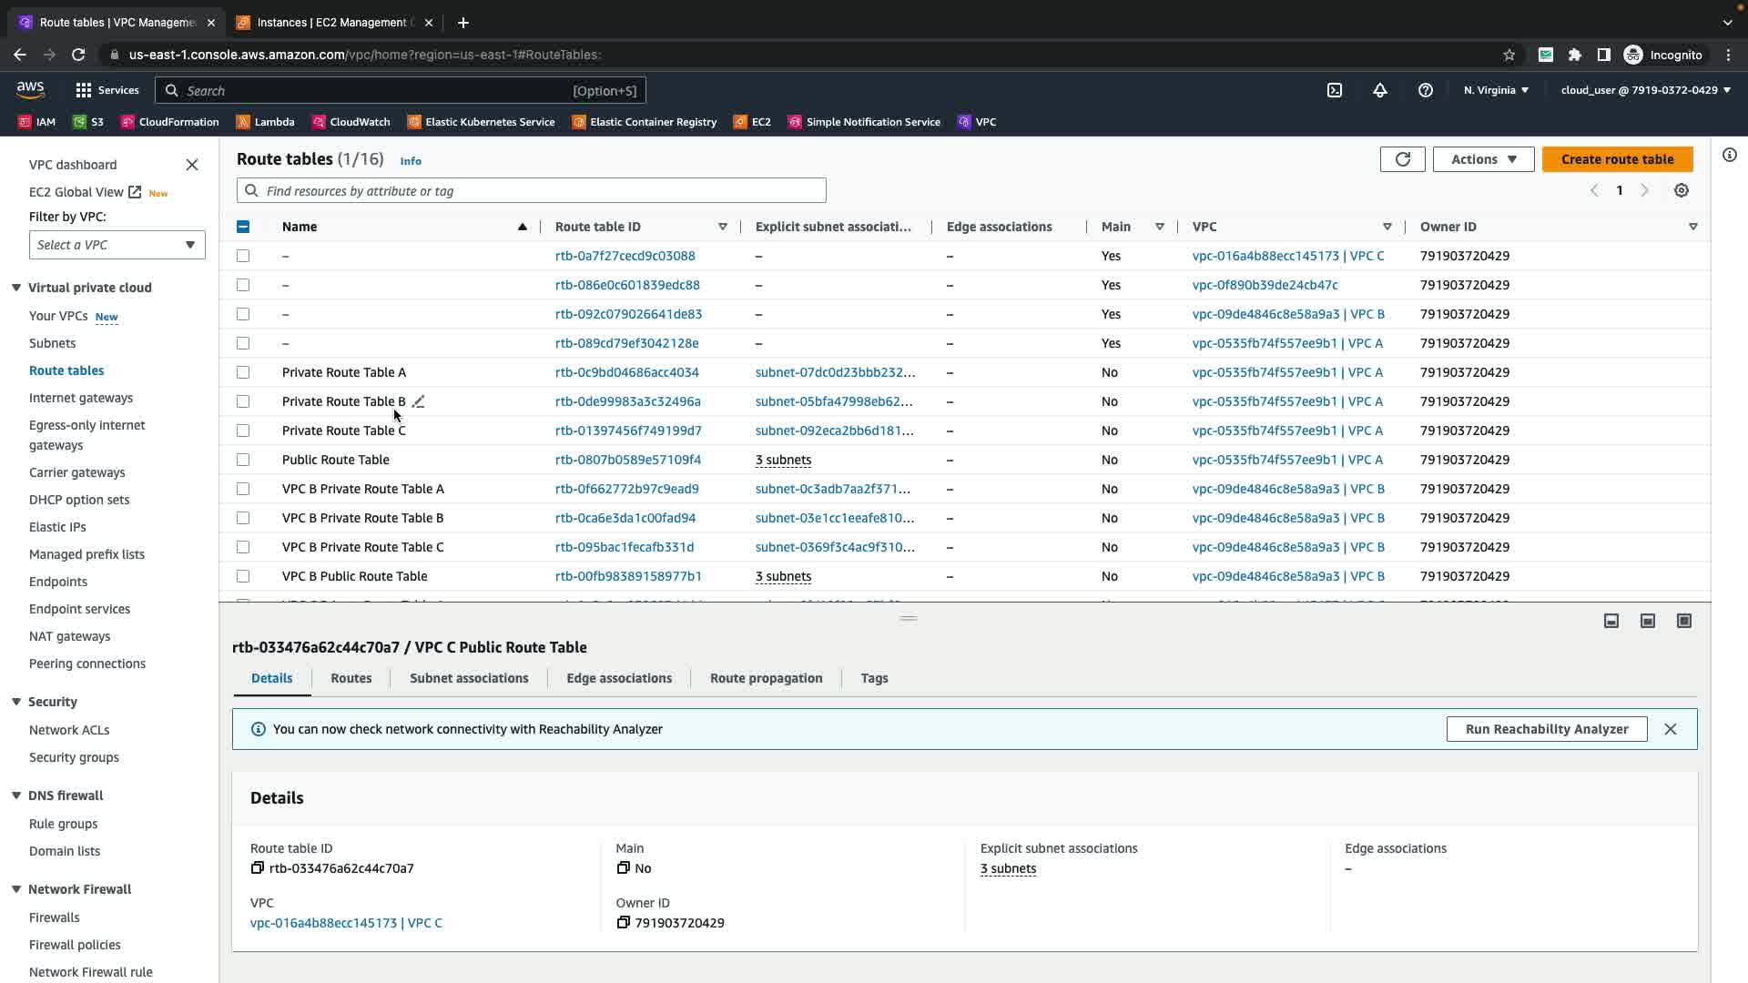Open table preferences gear icon

pyautogui.click(x=1681, y=190)
